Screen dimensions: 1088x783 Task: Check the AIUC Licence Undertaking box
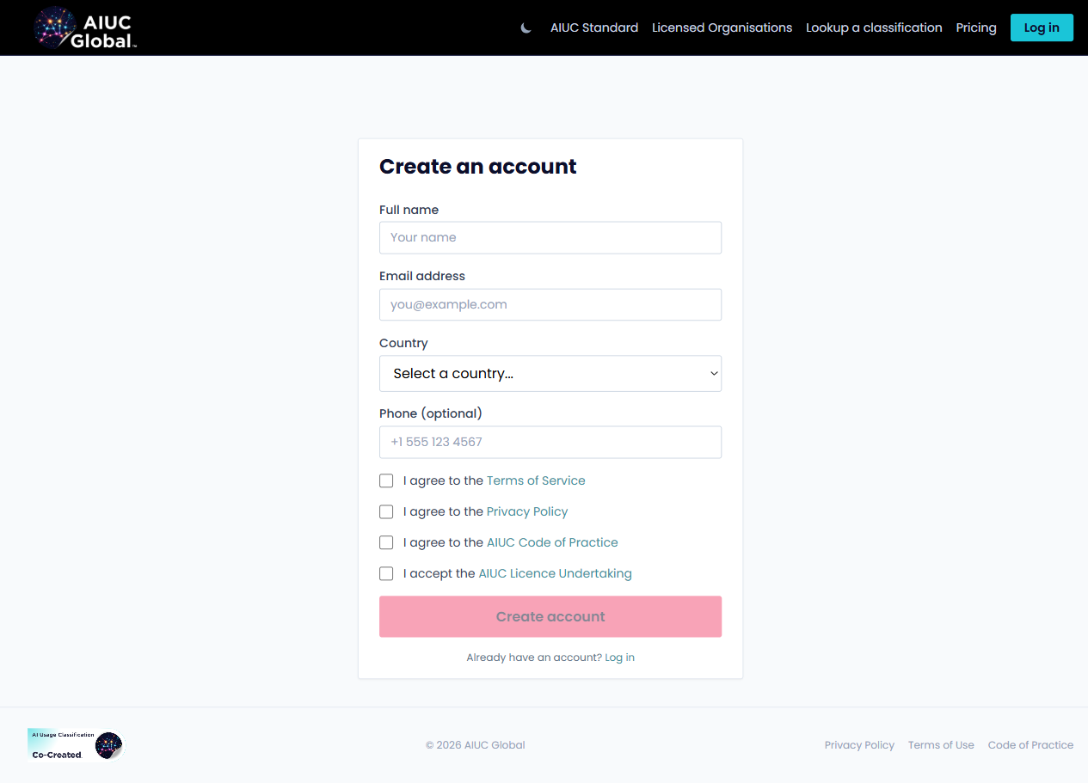click(386, 573)
